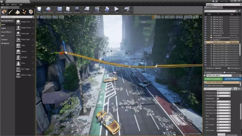Select the Landscape mode icon
242x136 pixels.
tap(17, 12)
